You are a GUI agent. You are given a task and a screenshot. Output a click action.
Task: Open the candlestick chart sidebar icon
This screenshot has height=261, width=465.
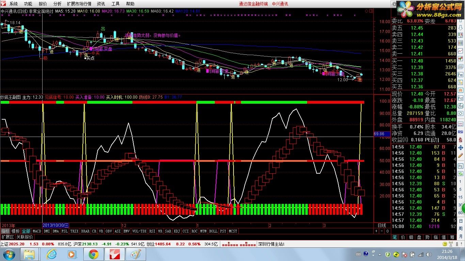pyautogui.click(x=461, y=58)
